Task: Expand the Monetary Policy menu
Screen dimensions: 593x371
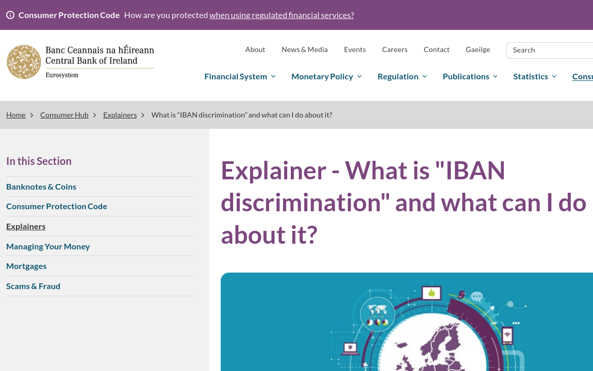Action: (x=327, y=77)
